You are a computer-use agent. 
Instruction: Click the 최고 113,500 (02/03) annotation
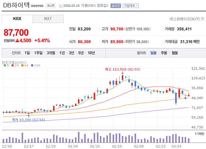pyautogui.click(x=123, y=69)
